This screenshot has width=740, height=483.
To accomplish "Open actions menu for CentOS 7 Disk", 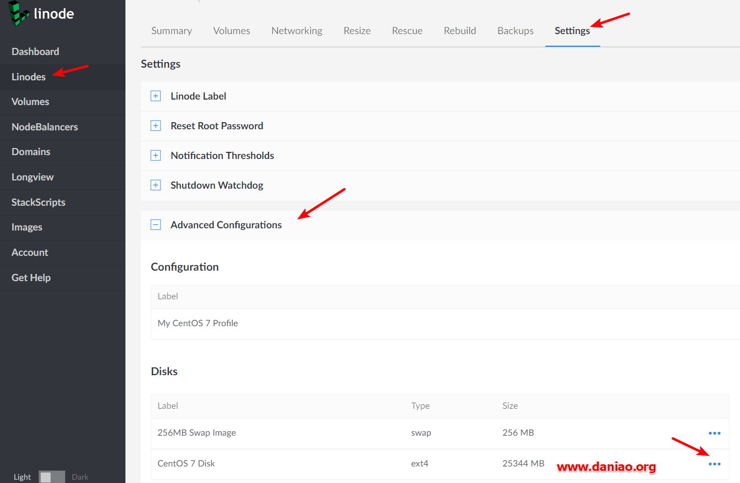I will click(714, 464).
